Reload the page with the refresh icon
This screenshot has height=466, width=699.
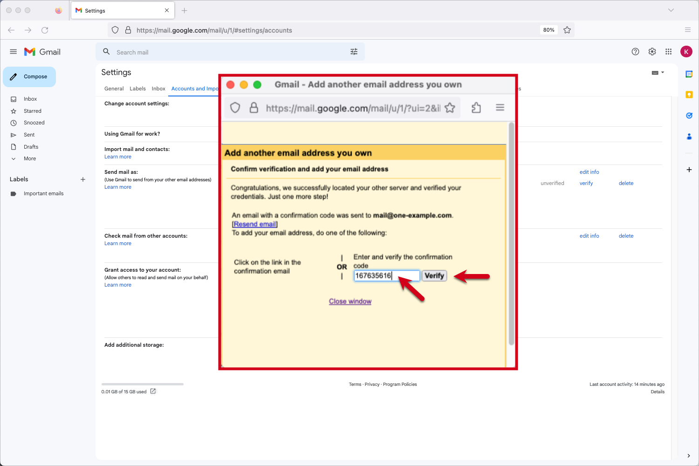tap(45, 30)
